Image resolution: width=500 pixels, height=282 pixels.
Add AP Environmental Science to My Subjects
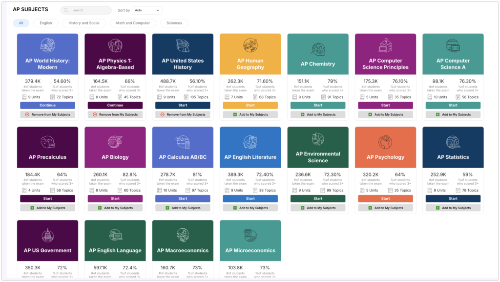tap(318, 208)
